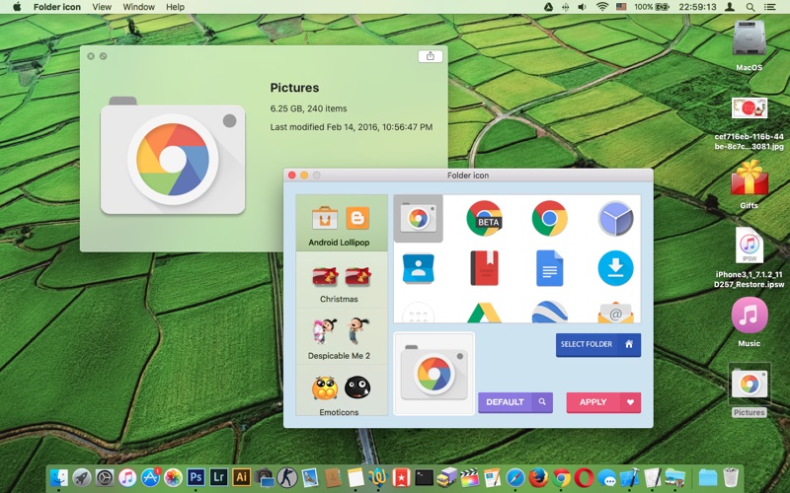The width and height of the screenshot is (790, 493).
Task: Open the Christmas icon set
Action: (341, 280)
